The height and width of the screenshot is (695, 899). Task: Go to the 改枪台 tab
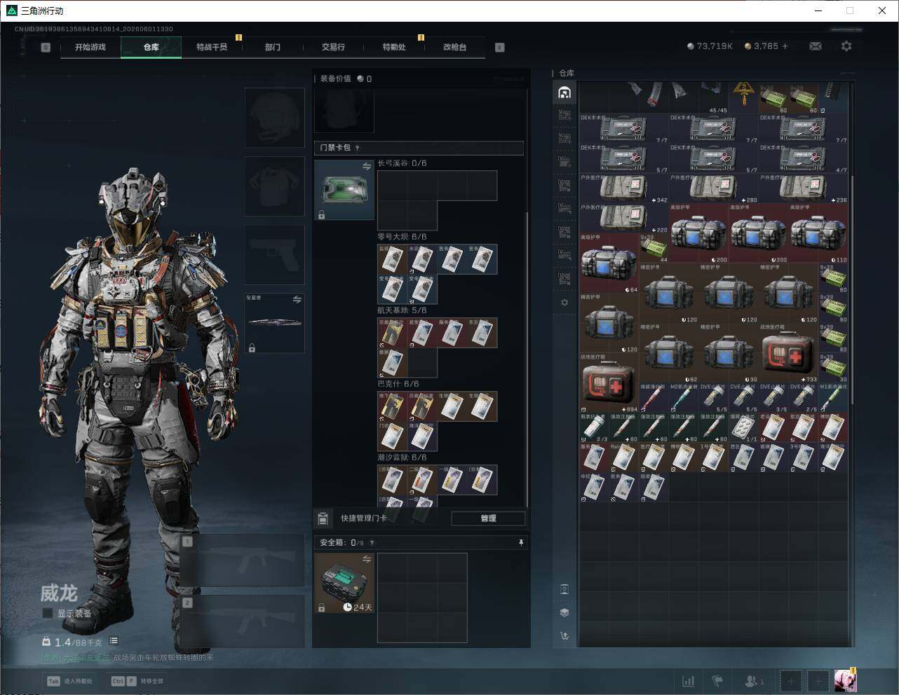coord(454,47)
